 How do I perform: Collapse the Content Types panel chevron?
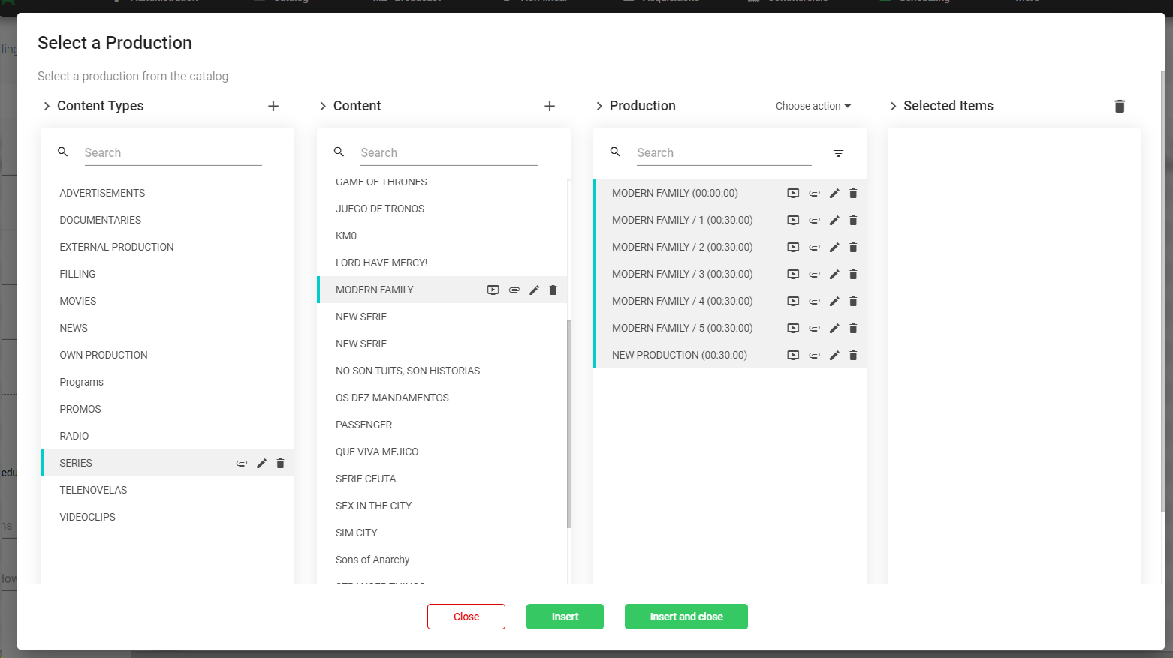47,106
